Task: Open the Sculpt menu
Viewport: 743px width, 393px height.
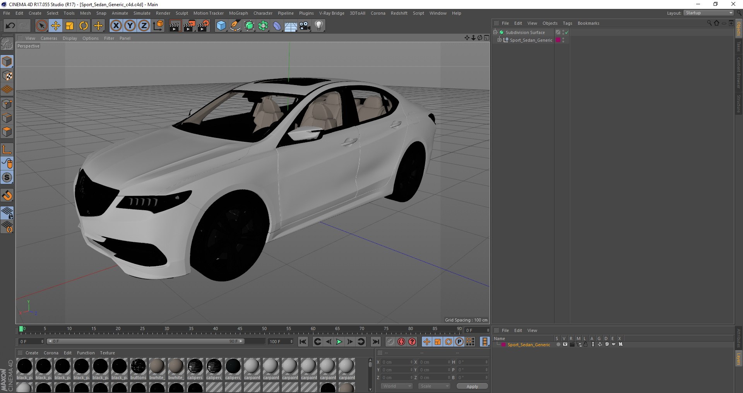Action: click(181, 13)
